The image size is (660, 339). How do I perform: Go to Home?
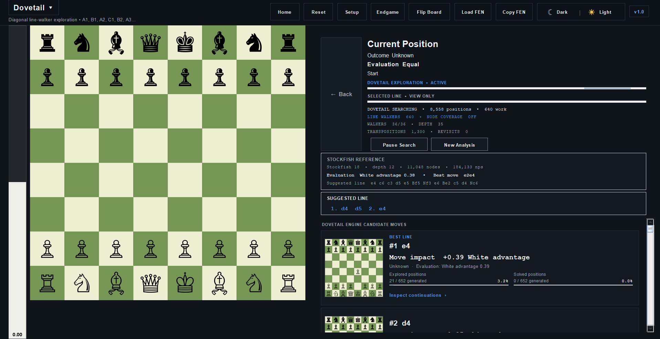[x=285, y=12]
